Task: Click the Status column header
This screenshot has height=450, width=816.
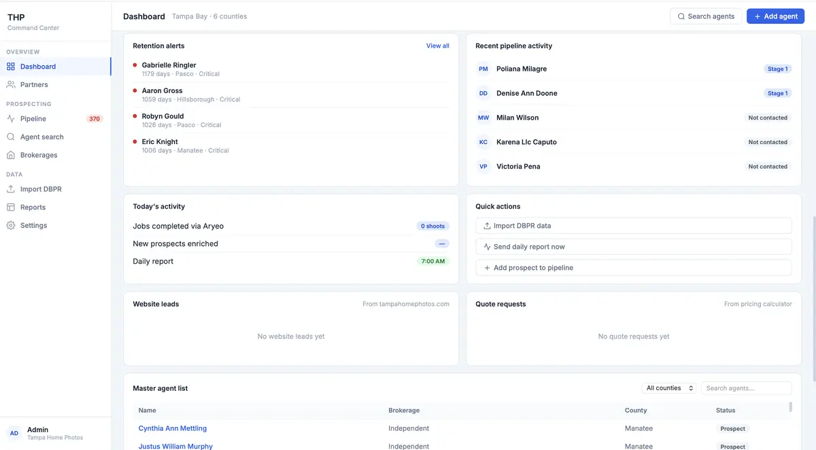Action: [726, 411]
